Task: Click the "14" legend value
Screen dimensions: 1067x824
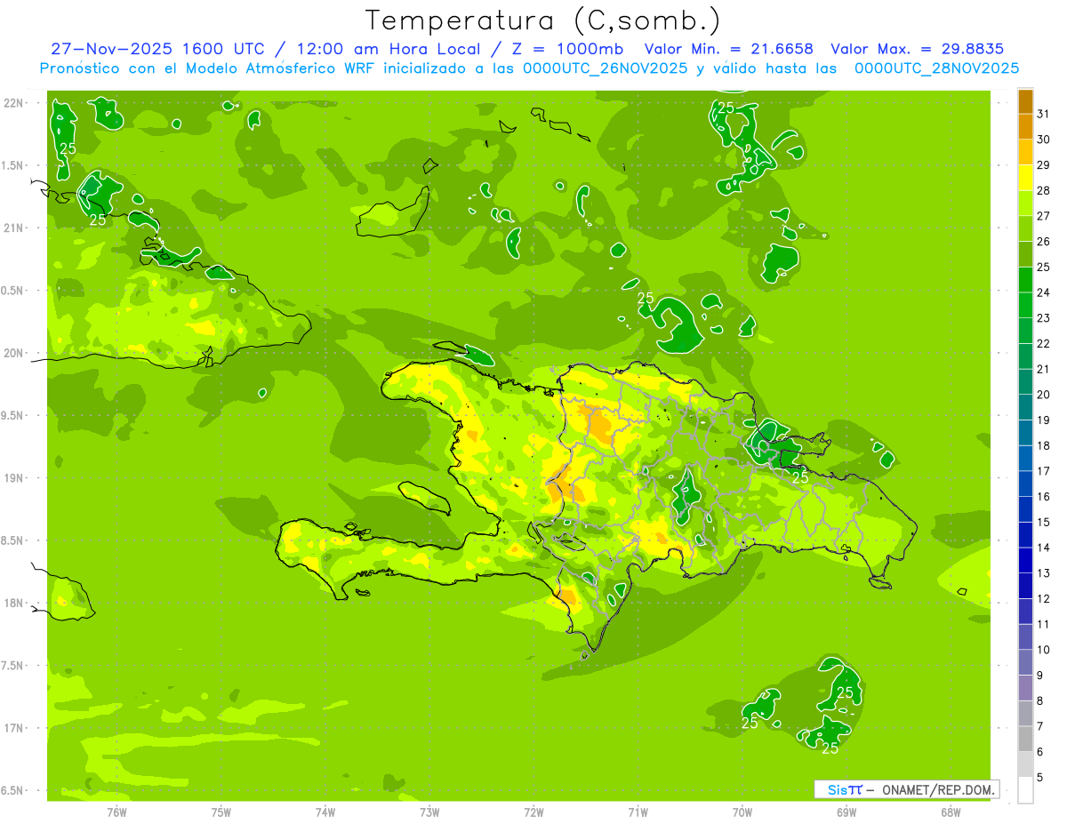Action: 1044,548
